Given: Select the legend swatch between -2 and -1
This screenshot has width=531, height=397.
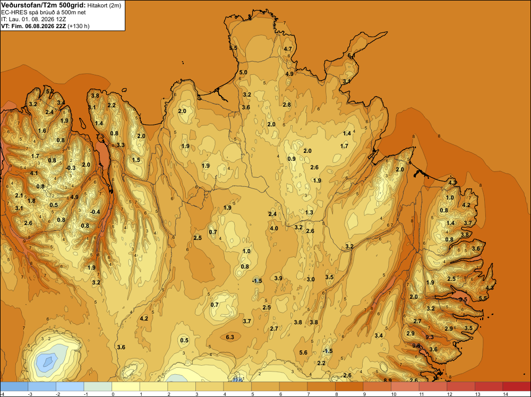Looking at the screenshot, I should 70,386.
